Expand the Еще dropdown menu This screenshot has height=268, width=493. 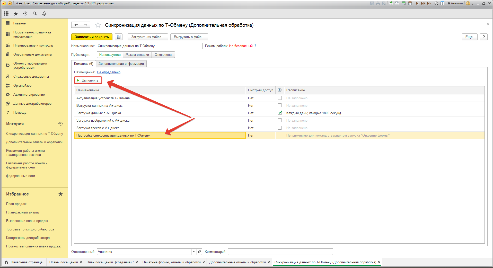[470, 37]
